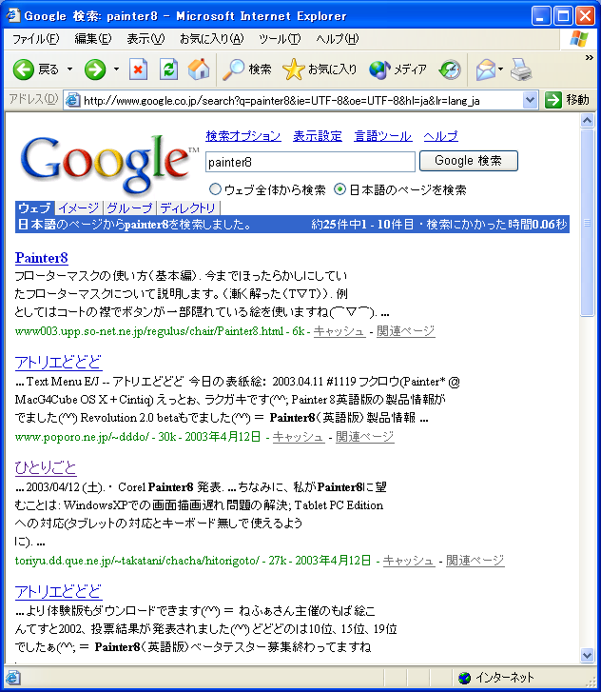The image size is (601, 692).
Task: Stop loading with the red X icon
Action: point(138,69)
